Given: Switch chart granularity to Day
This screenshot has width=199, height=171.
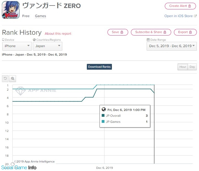Looking at the screenshot, I should point(192,67).
